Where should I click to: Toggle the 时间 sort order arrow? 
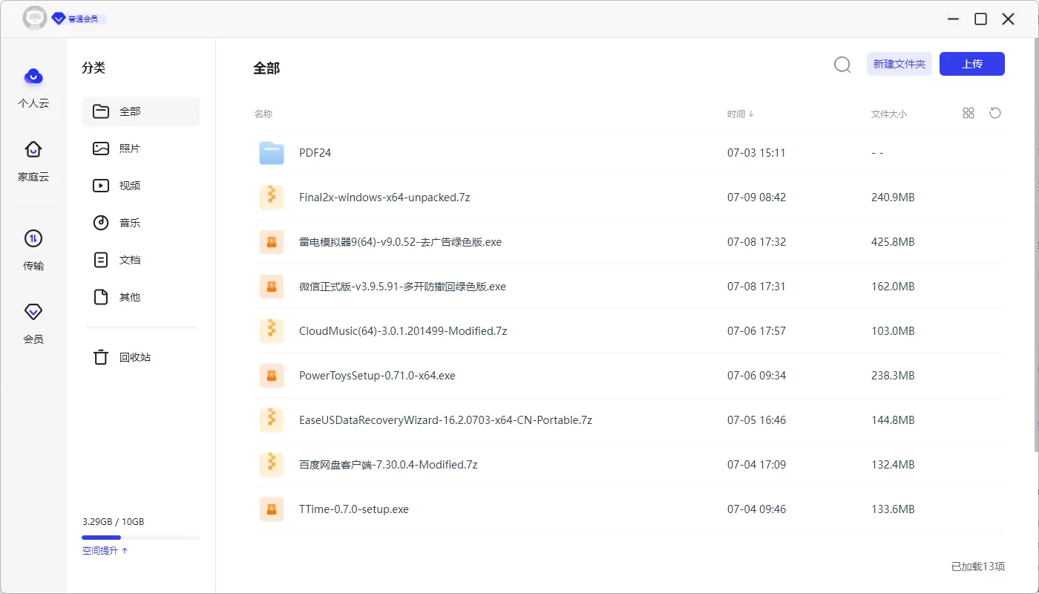pos(751,114)
